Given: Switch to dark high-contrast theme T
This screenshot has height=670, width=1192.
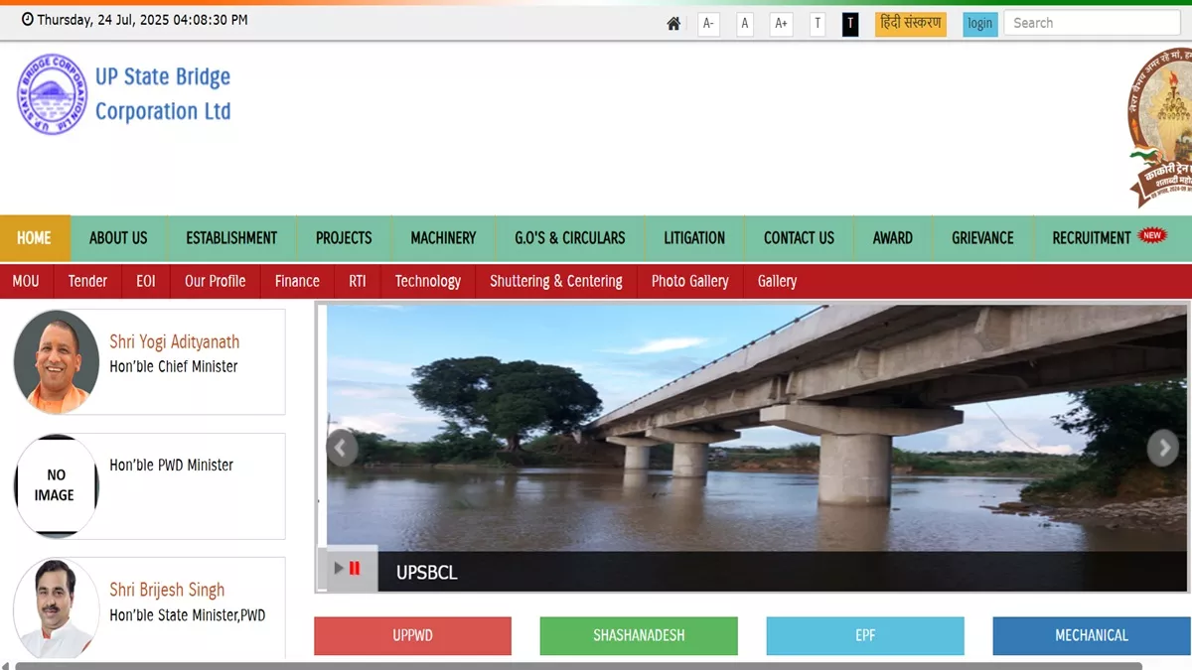Looking at the screenshot, I should pos(850,24).
